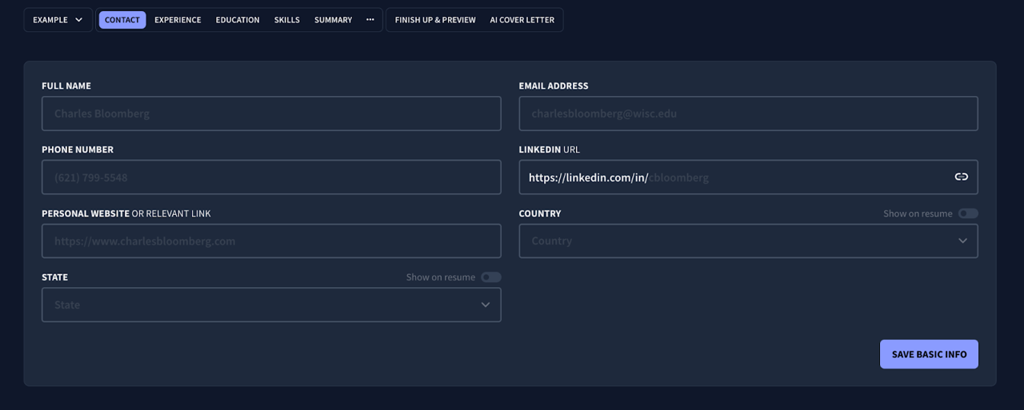This screenshot has height=410, width=1024.
Task: Click the link icon in LinkedIn URL field
Action: click(x=962, y=177)
